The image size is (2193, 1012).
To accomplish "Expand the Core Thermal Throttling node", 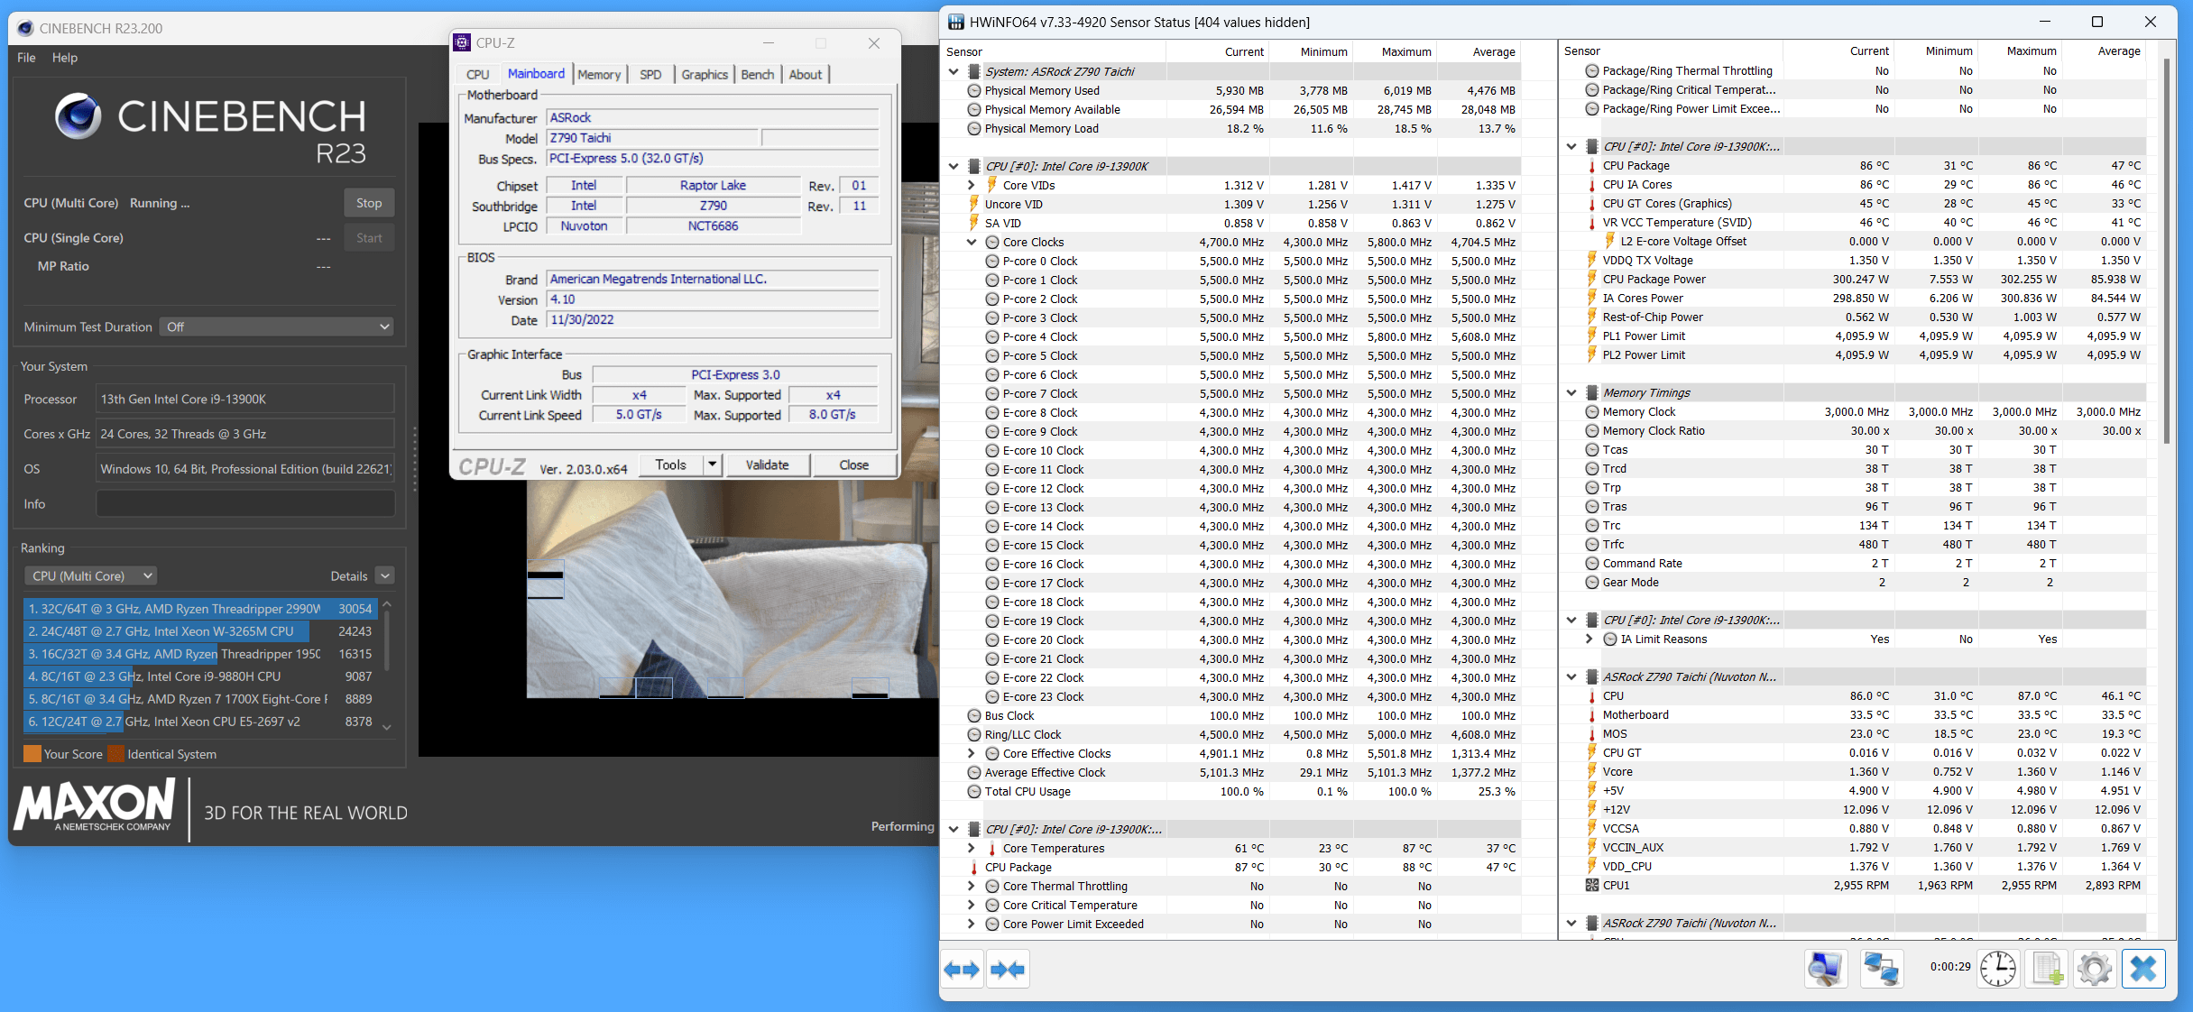I will pyautogui.click(x=972, y=887).
